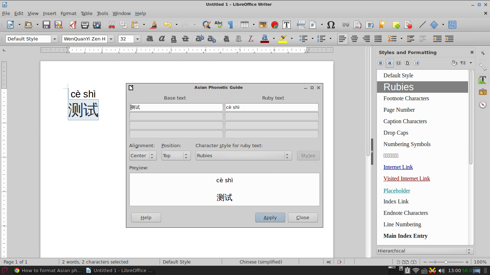Click the first Base text field
The width and height of the screenshot is (490, 275).
tap(176, 107)
